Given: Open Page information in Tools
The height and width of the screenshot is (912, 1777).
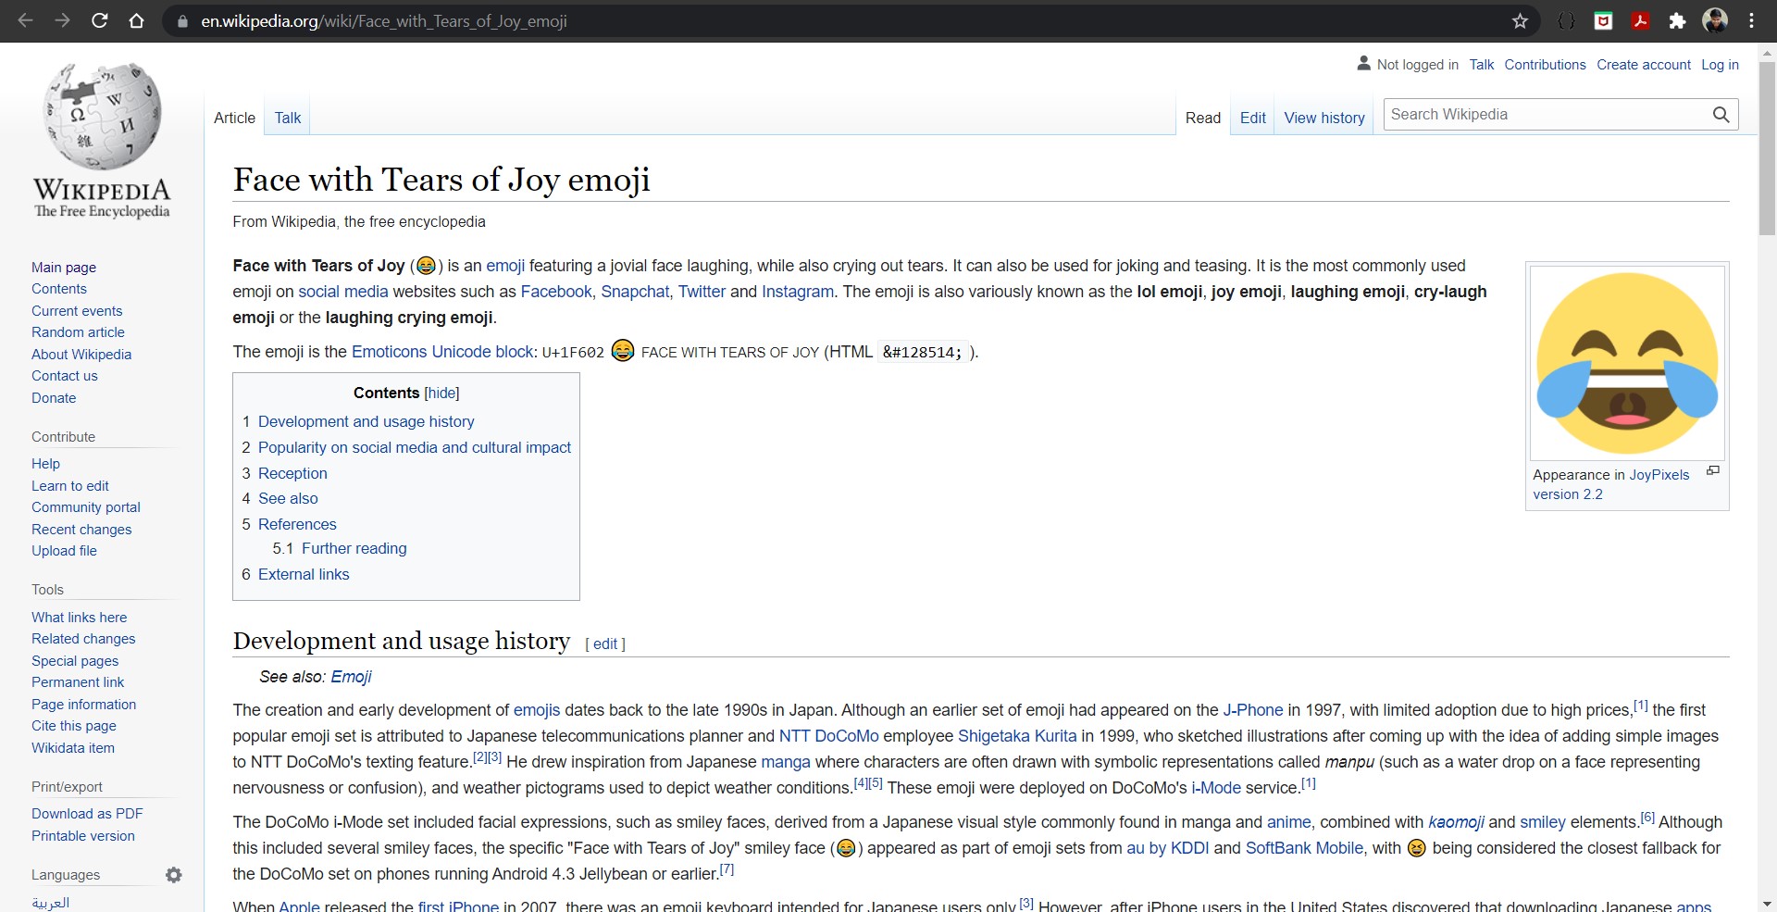Looking at the screenshot, I should coord(83,705).
